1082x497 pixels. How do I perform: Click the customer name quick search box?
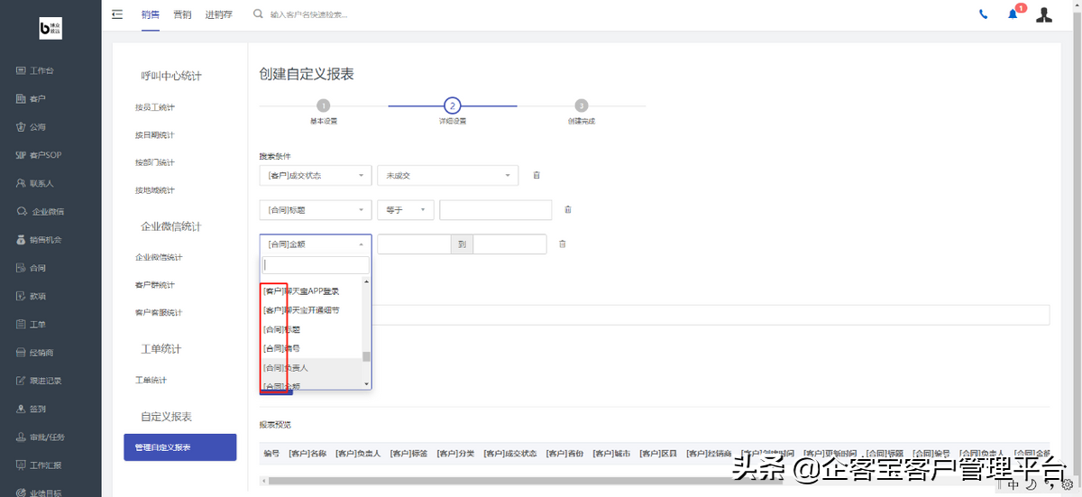[308, 14]
